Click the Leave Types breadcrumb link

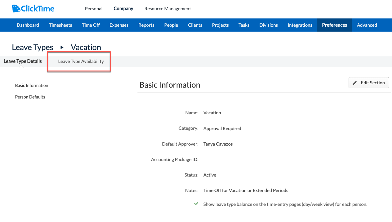pyautogui.click(x=33, y=47)
